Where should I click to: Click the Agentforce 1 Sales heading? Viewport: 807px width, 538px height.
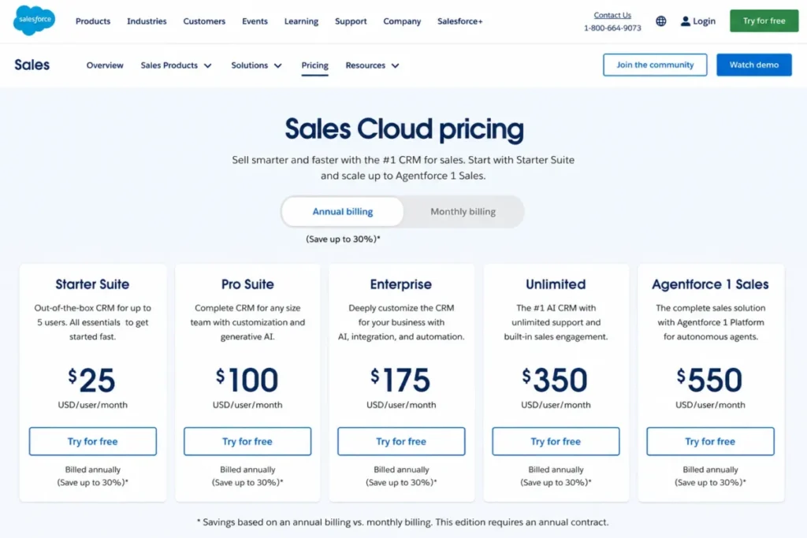click(x=710, y=284)
